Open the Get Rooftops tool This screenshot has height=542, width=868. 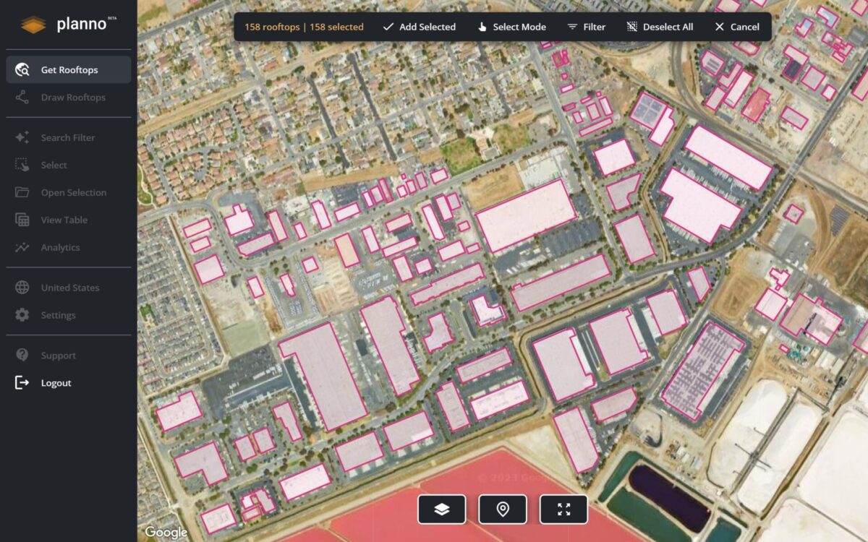click(69, 70)
